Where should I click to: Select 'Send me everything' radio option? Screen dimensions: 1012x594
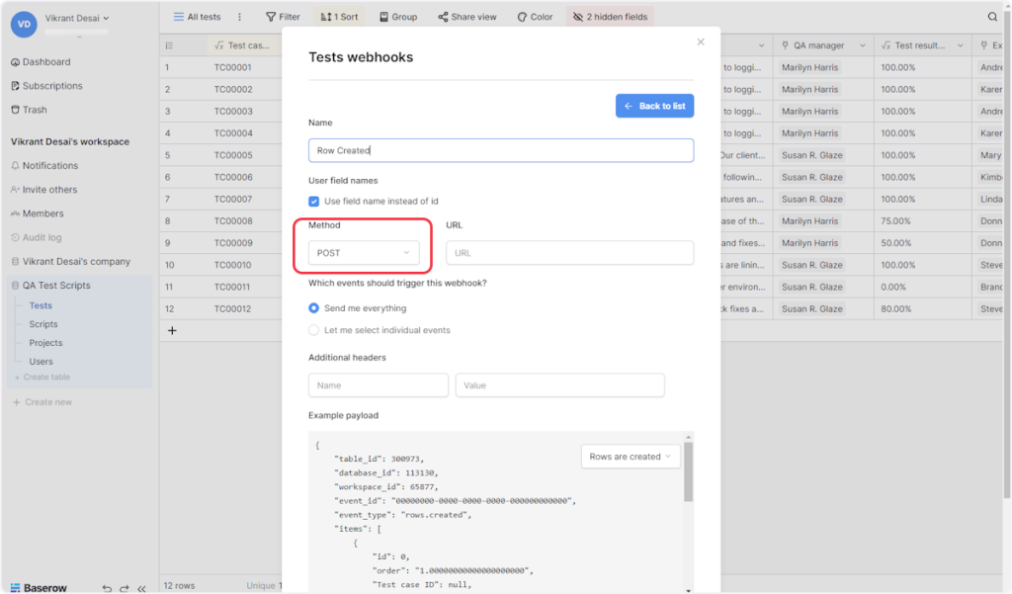[314, 308]
